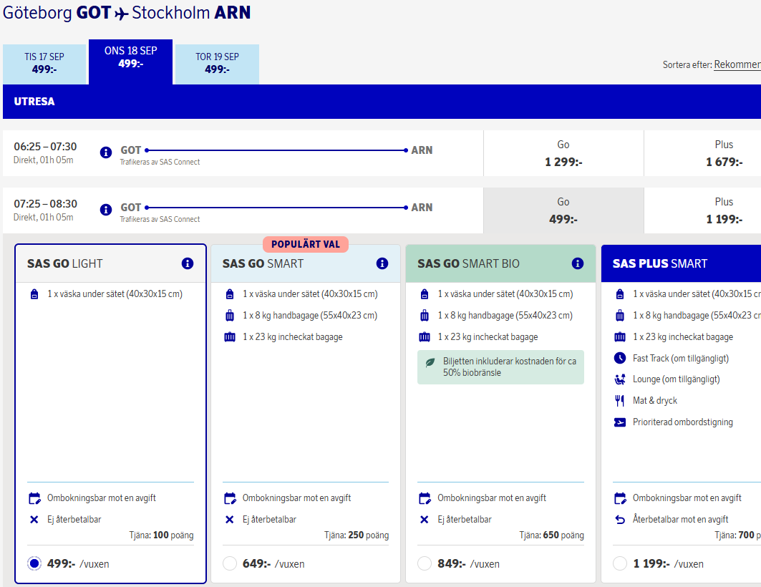Switch to the TOR 19 SEP date tab

click(217, 64)
